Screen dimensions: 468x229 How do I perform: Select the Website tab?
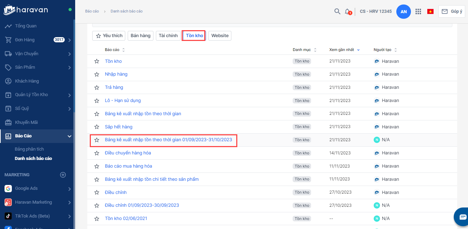[x=220, y=36]
